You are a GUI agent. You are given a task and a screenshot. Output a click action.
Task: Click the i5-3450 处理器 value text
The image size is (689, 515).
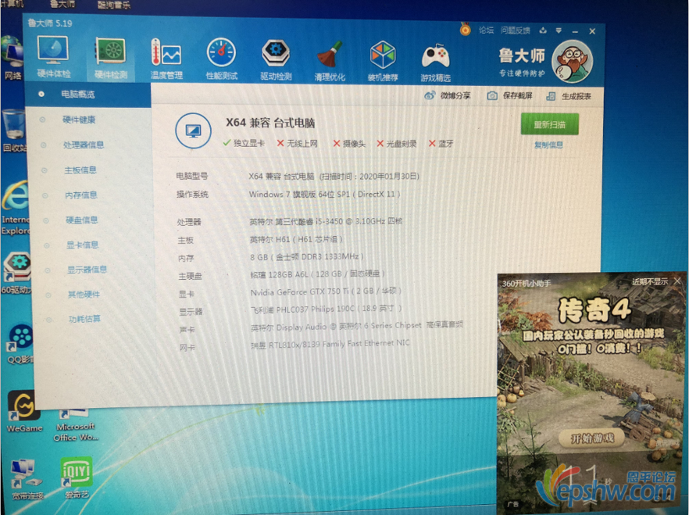tap(326, 221)
